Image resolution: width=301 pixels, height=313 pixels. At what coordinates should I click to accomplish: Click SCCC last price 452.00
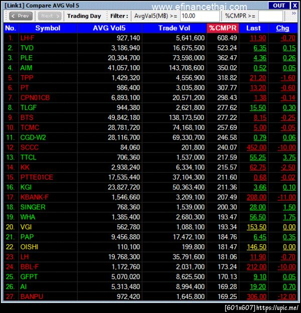pyautogui.click(x=256, y=147)
